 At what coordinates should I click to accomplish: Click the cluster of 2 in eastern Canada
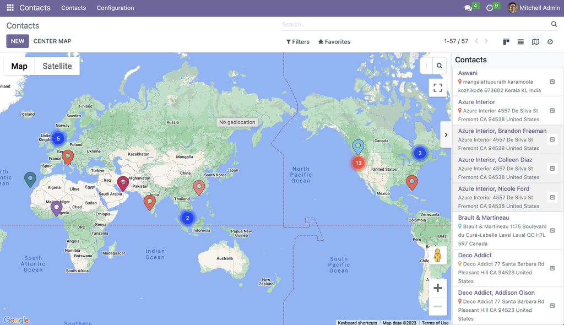pyautogui.click(x=420, y=153)
